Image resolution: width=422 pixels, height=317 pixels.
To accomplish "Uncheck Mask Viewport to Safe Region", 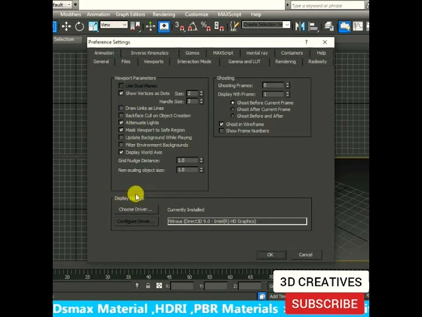I will [x=121, y=130].
